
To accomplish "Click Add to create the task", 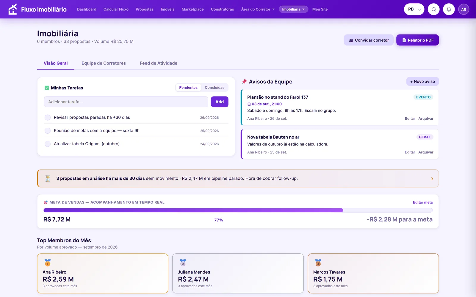I will [x=220, y=102].
